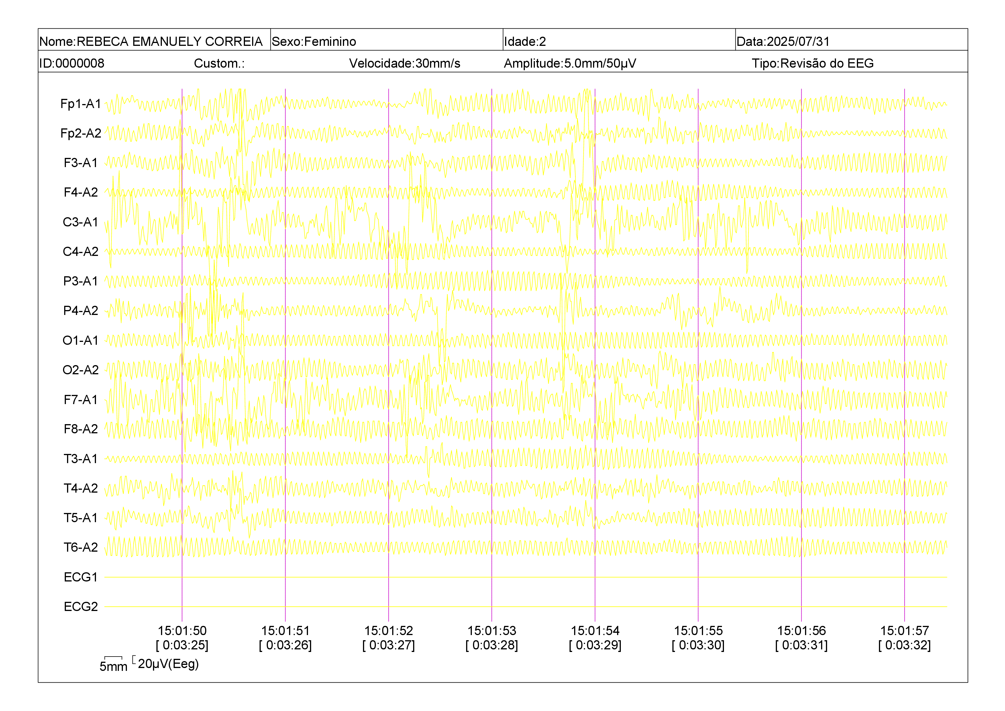Select the P3-A1 channel label

pos(81,281)
